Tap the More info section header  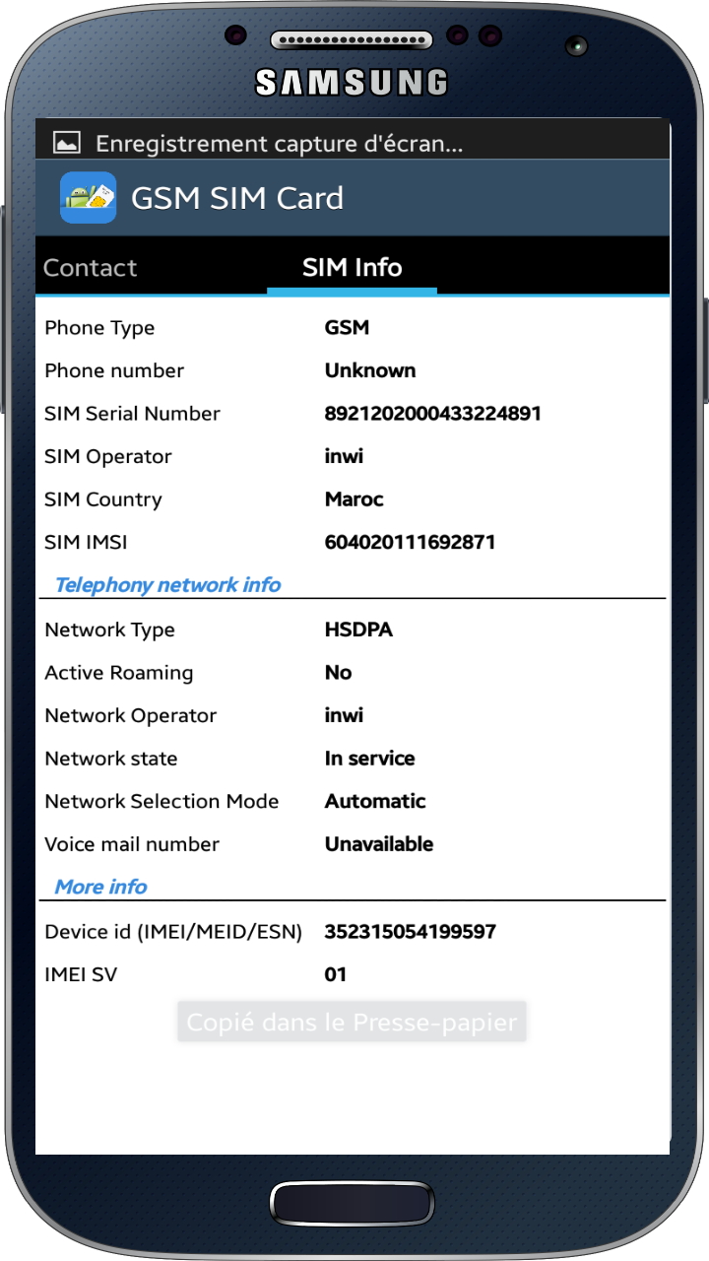[100, 887]
